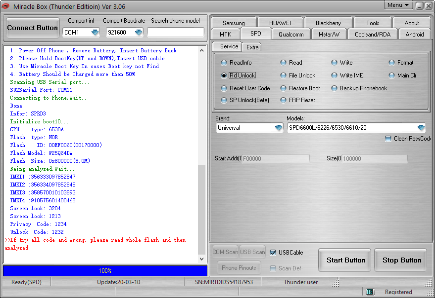Screen dimensions: 435x298
Task: Switch to the SPD tab
Action: [255, 34]
